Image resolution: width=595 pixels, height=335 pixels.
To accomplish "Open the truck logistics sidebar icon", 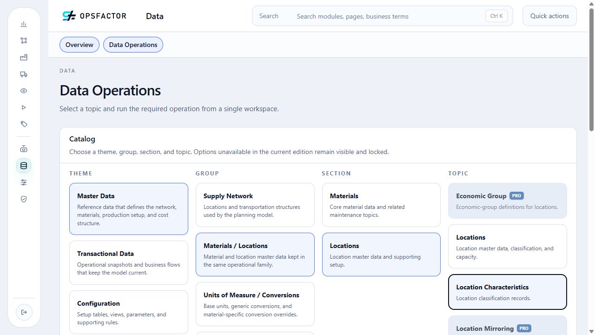I will click(x=24, y=74).
